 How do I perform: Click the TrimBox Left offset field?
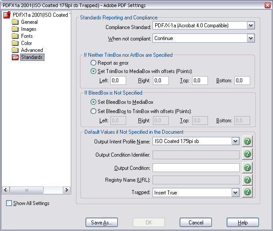tap(118, 81)
